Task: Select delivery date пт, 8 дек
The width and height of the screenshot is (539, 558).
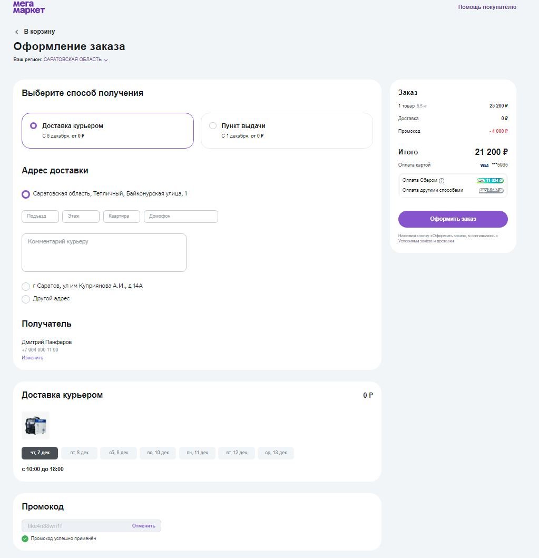Action: pyautogui.click(x=79, y=453)
